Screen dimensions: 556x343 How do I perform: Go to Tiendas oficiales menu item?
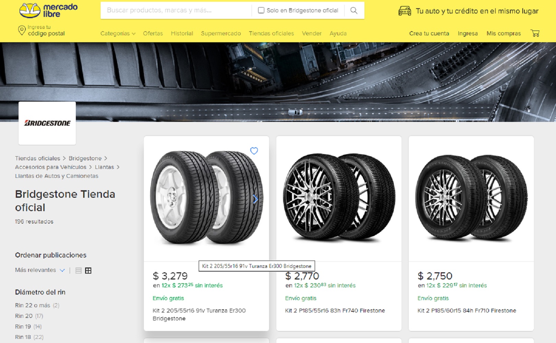tap(271, 33)
